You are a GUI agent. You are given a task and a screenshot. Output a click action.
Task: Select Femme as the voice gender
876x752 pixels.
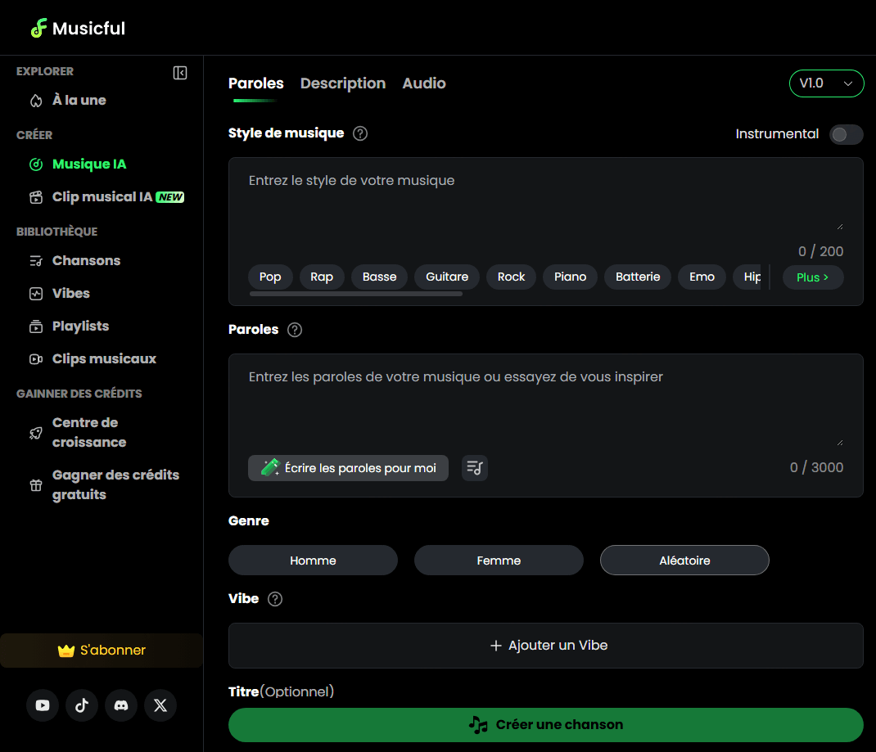tap(499, 561)
